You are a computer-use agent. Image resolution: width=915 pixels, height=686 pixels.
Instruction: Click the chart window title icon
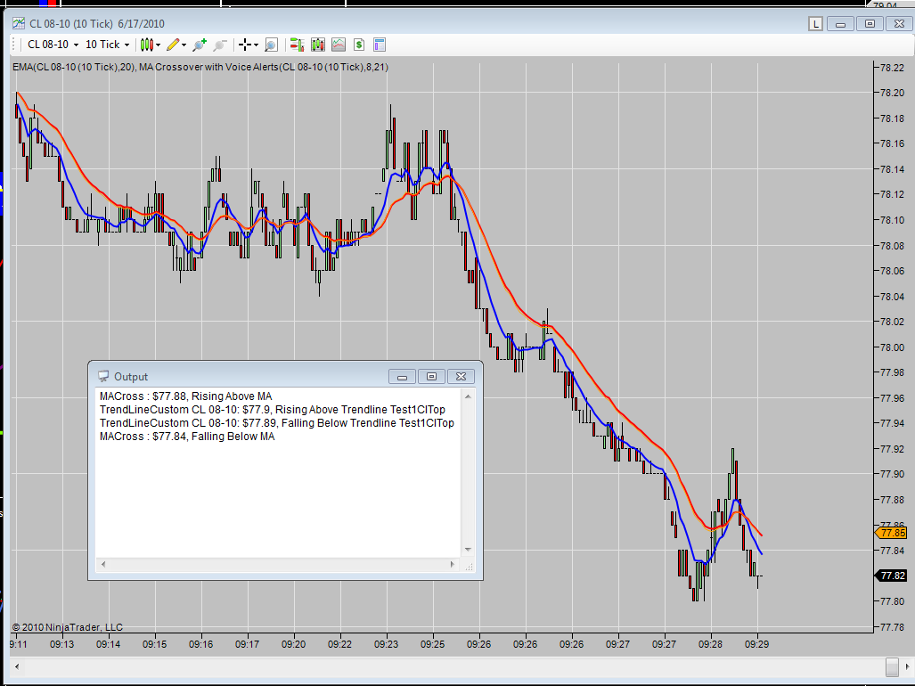pyautogui.click(x=19, y=23)
